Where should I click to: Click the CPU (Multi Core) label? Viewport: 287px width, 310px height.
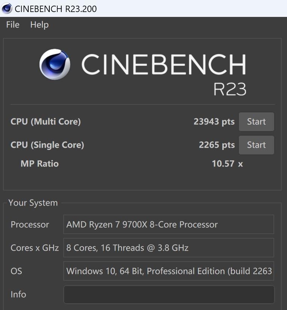click(x=46, y=122)
